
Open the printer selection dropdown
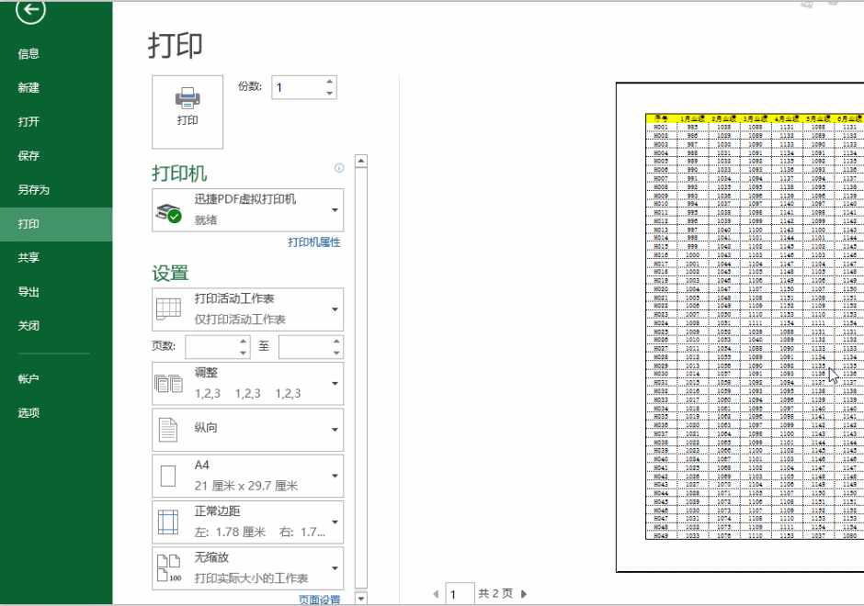click(x=334, y=209)
